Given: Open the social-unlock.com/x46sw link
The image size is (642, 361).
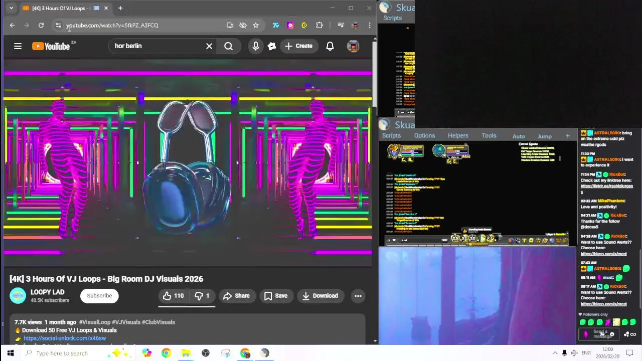Looking at the screenshot, I should 65,338.
